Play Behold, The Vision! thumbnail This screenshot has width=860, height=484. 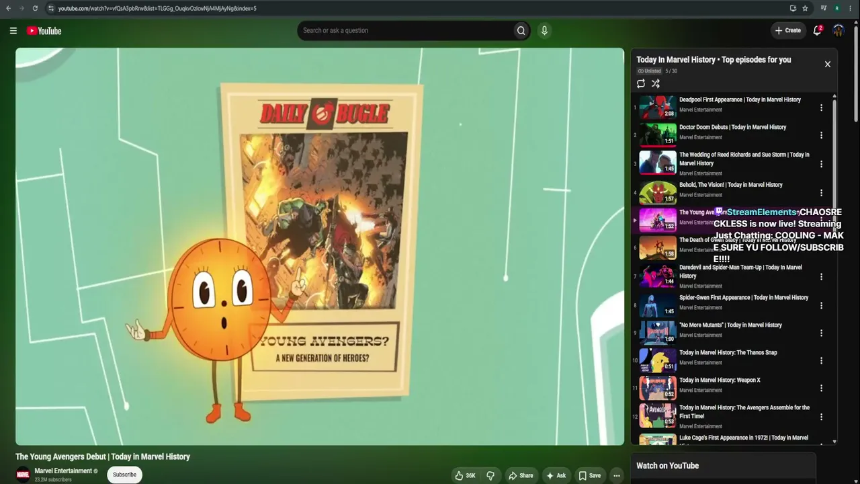658,193
